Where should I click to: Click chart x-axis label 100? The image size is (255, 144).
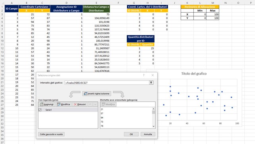[237, 123]
